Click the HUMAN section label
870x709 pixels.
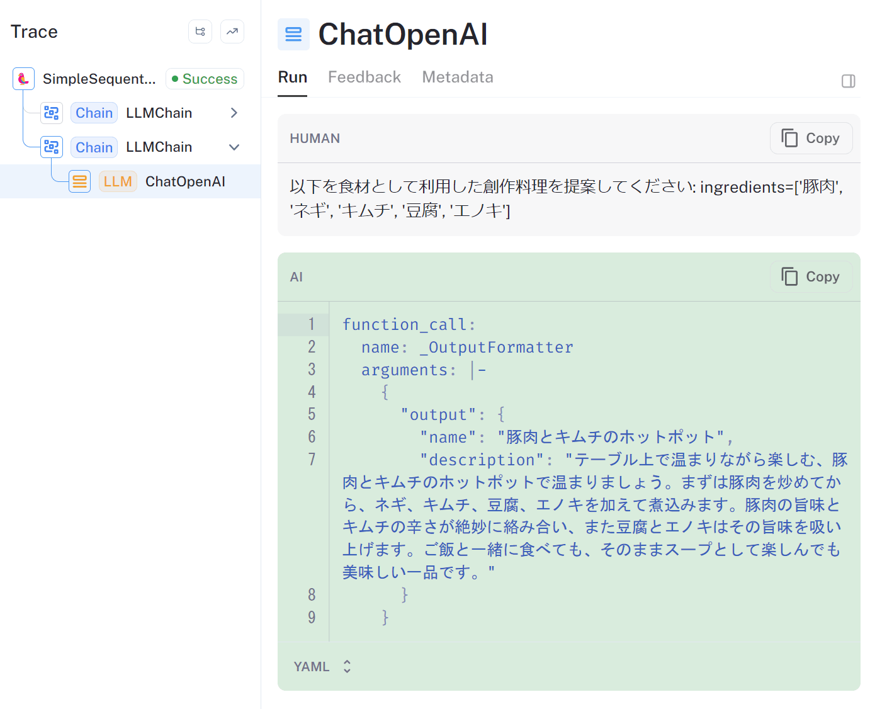pyautogui.click(x=315, y=139)
